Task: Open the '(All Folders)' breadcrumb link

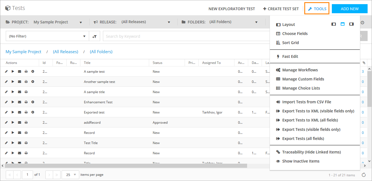Action: 101,52
